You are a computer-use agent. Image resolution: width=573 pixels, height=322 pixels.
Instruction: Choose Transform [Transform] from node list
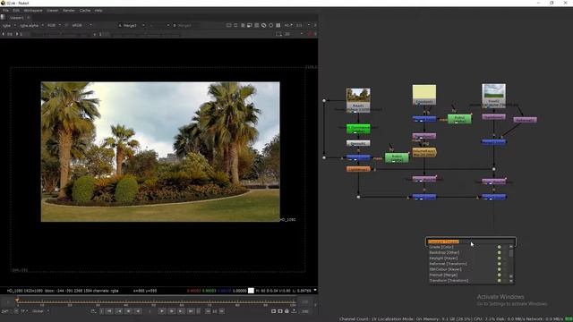pyautogui.click(x=449, y=280)
